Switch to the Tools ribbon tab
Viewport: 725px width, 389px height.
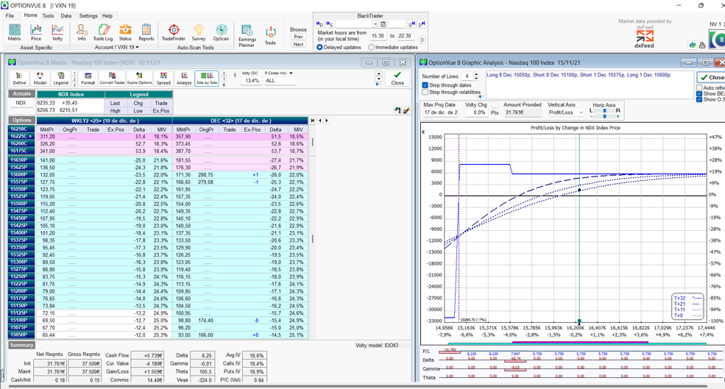coord(48,15)
